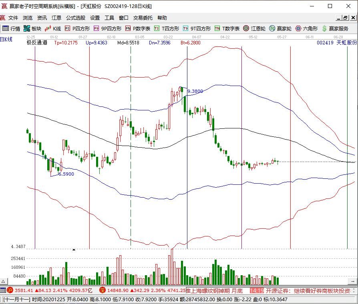Click the title bar app logo icon
This screenshot has width=358, height=304.
[x=4, y=6]
